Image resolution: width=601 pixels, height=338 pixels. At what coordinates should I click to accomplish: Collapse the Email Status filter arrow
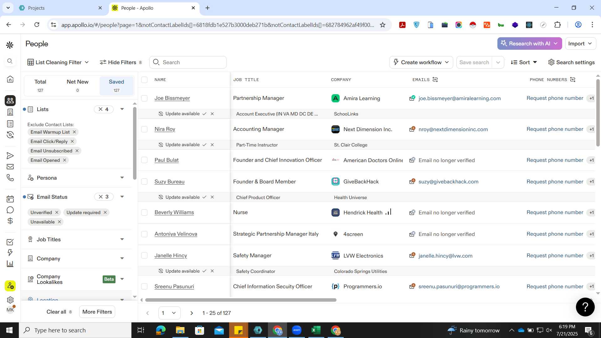click(x=122, y=197)
